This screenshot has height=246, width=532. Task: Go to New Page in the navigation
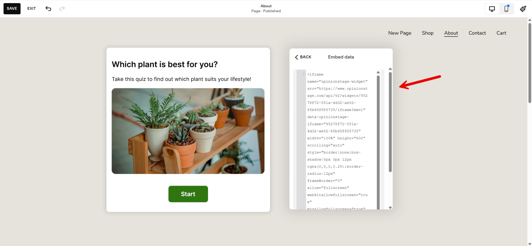[400, 33]
